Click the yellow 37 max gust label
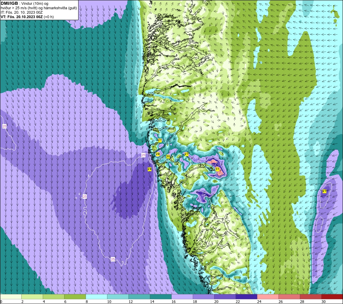Screen dimensions: 343x304 217,169
